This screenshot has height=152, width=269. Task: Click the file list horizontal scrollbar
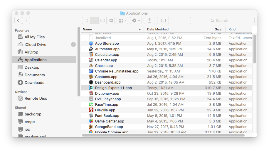tap(163, 135)
